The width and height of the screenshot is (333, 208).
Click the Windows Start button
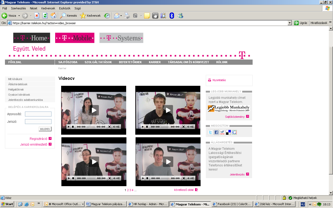click(x=7, y=204)
